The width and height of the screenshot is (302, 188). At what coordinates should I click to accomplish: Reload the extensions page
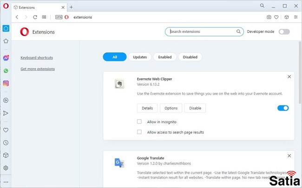coord(35,17)
